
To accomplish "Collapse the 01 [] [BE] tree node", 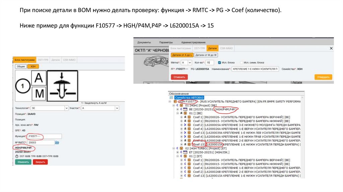I will 178,113.
